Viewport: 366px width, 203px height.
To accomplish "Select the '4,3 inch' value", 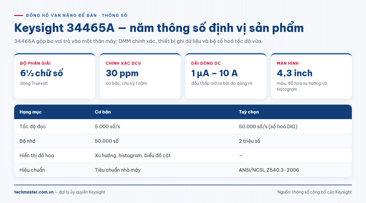I will point(295,73).
